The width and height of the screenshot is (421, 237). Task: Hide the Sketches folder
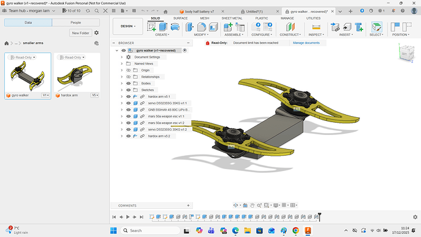128,90
